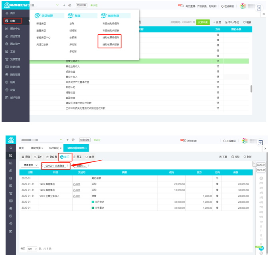Click 打印 in the lower toolbar
The height and width of the screenshot is (255, 271).
pyautogui.click(x=235, y=157)
